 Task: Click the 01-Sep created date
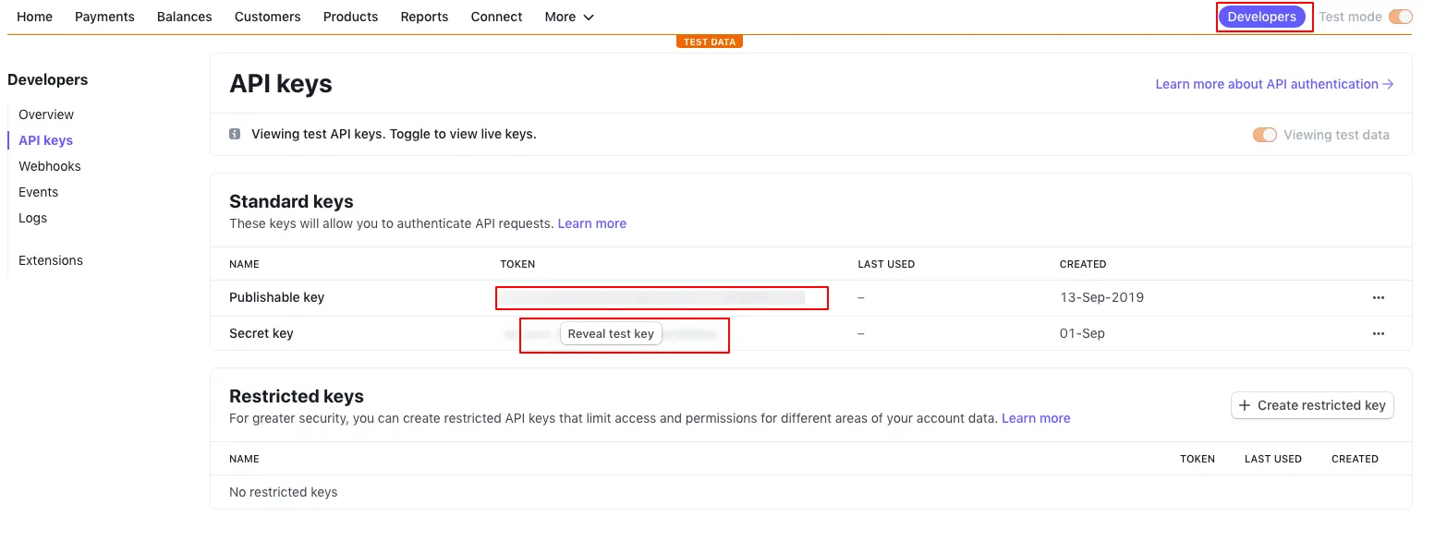pos(1082,333)
